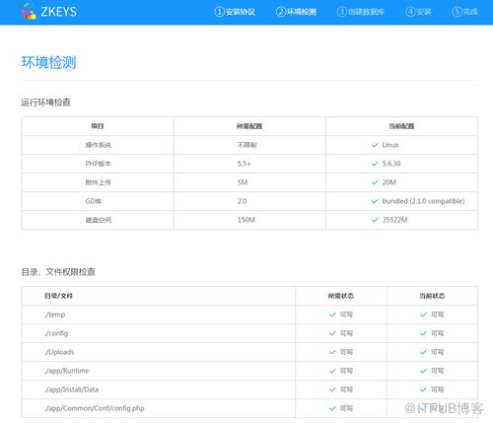This screenshot has width=493, height=423.
Task: Click the 操作系统 row label
Action: tap(99, 145)
